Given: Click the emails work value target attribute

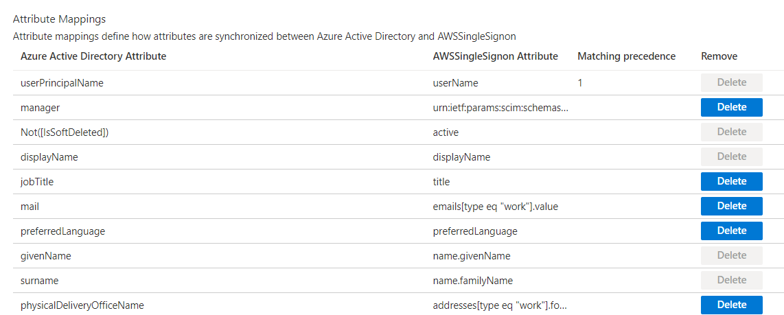Looking at the screenshot, I should point(495,207).
